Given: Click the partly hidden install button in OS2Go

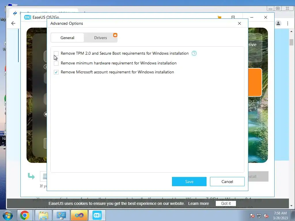Looking at the screenshot, I should coord(258,176).
